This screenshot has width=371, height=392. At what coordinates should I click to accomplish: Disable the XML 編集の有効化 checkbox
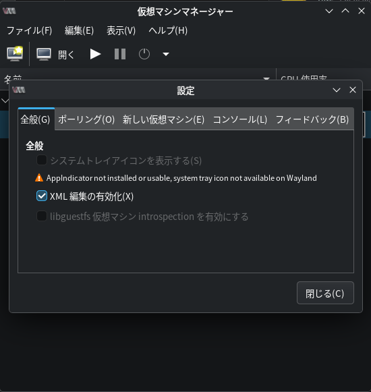(x=42, y=196)
